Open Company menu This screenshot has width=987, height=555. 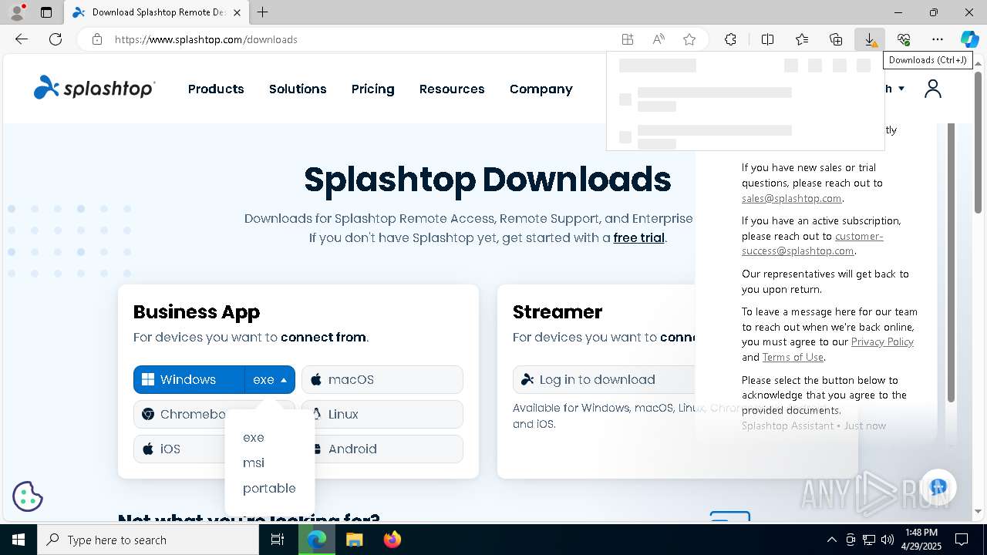(x=541, y=89)
